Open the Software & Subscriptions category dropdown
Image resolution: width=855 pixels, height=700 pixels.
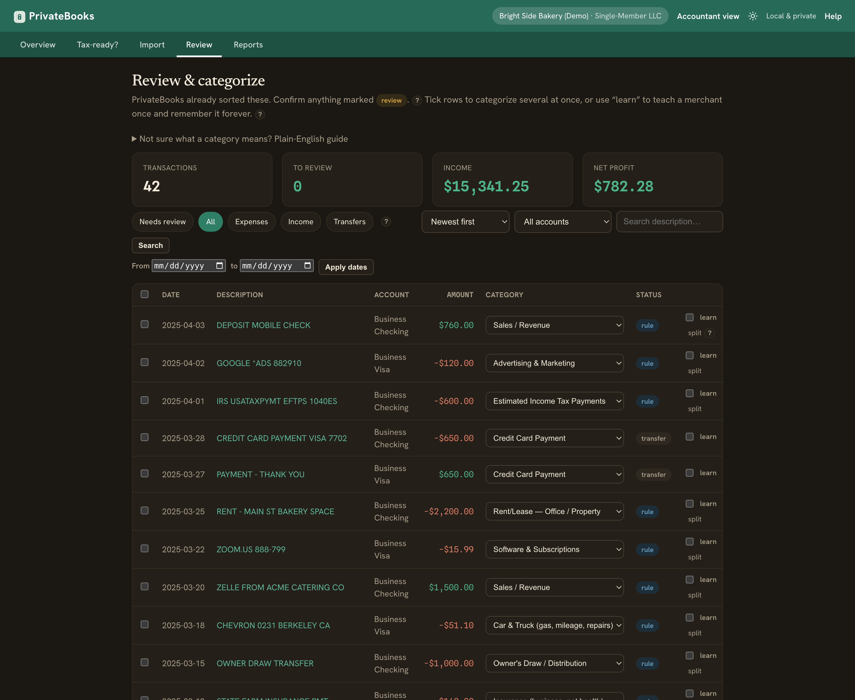[x=554, y=550]
